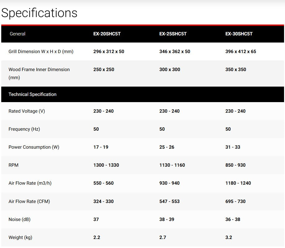The image size is (285, 248).
Task: Click the Grill Dimension row label
Action: tap(41, 52)
